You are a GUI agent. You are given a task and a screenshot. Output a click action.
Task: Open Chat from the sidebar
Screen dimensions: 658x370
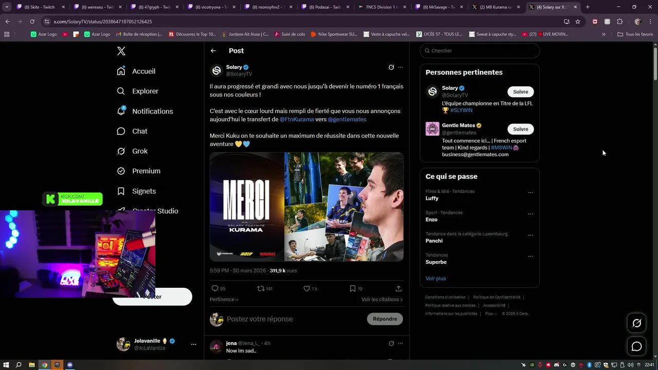point(132,131)
